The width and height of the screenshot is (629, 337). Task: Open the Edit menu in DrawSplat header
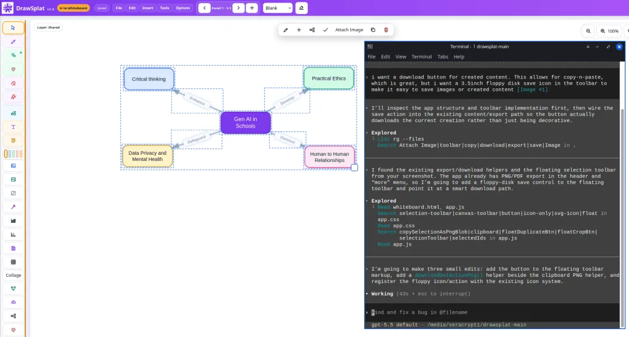pyautogui.click(x=132, y=8)
